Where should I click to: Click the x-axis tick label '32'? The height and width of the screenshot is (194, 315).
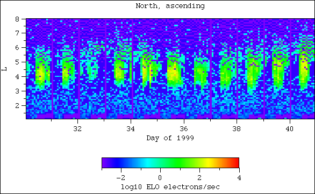77,129
